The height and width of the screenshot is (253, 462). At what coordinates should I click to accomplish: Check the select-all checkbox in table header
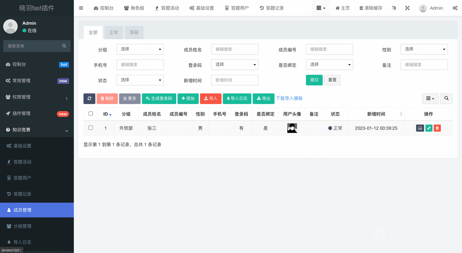(90, 114)
